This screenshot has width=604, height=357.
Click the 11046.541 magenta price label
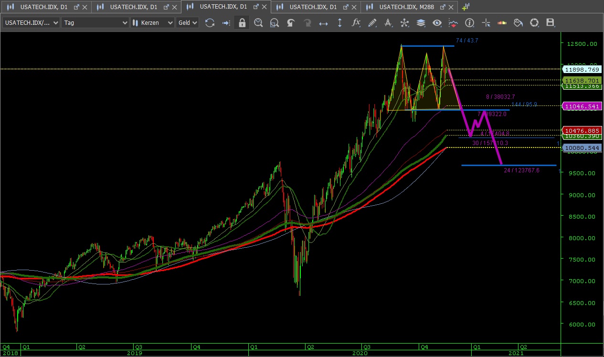[x=581, y=106]
